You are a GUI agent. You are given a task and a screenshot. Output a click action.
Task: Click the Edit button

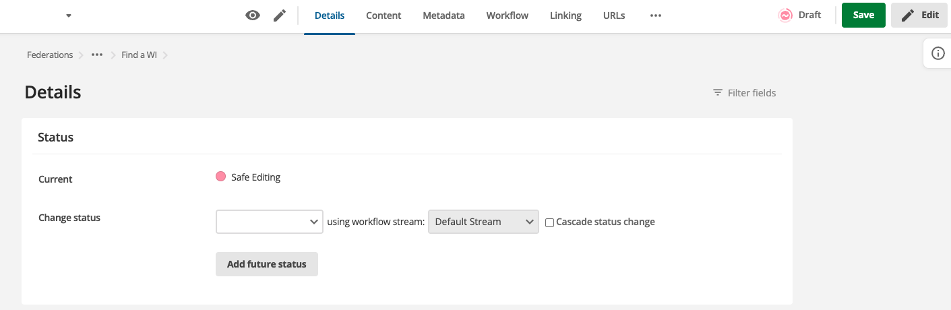pyautogui.click(x=921, y=15)
